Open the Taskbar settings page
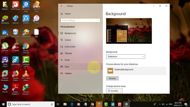Screen dimensions: 190x107 (80, 73)
